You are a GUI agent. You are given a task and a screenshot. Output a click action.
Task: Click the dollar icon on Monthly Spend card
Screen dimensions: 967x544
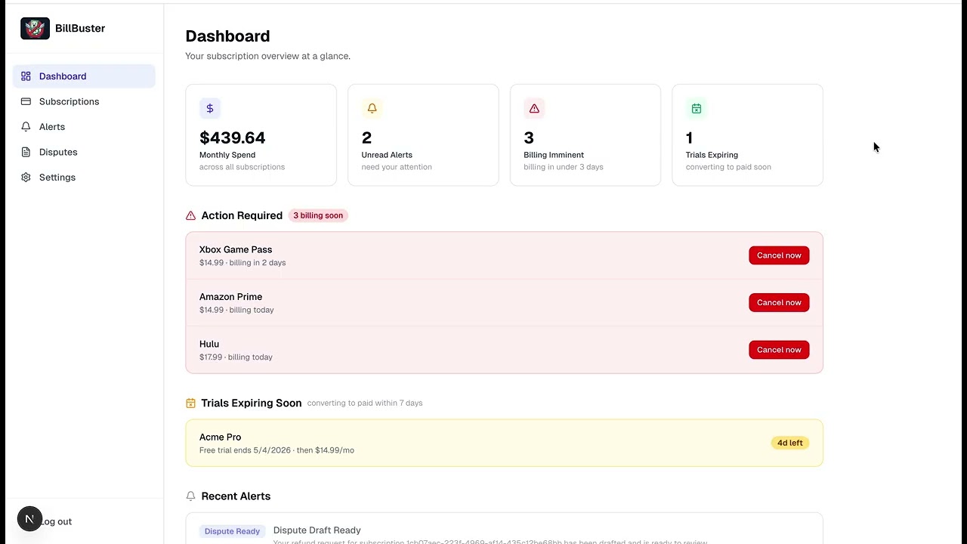210,109
